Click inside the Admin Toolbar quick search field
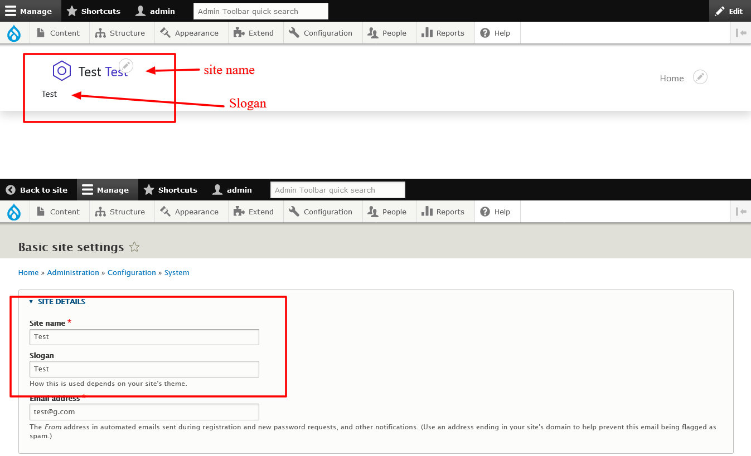751x456 pixels. point(260,11)
